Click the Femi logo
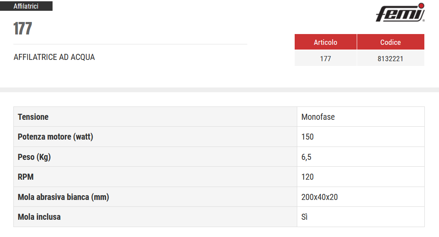 point(400,12)
